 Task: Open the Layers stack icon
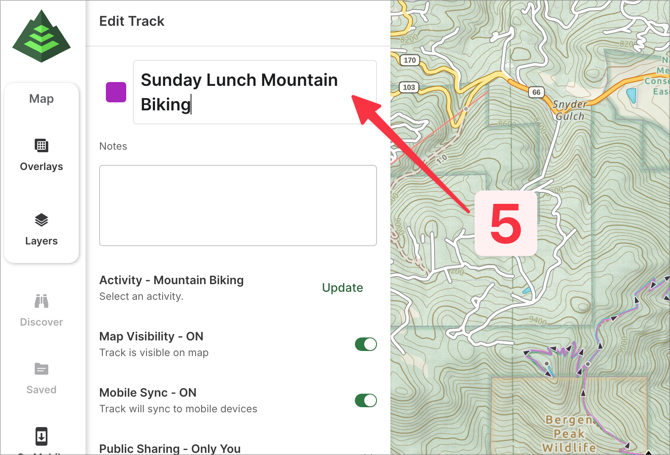pyautogui.click(x=41, y=220)
